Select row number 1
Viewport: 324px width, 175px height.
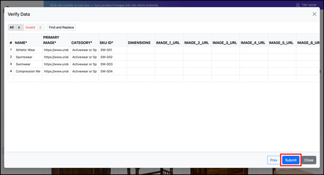point(11,50)
